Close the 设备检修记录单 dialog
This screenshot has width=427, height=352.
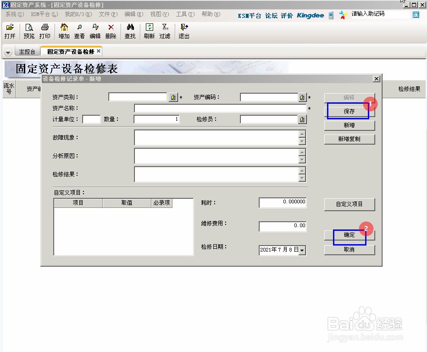click(x=377, y=79)
